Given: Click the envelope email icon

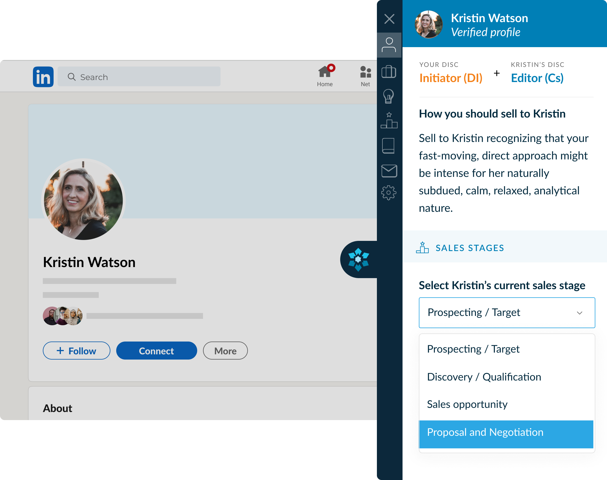Looking at the screenshot, I should 389,171.
